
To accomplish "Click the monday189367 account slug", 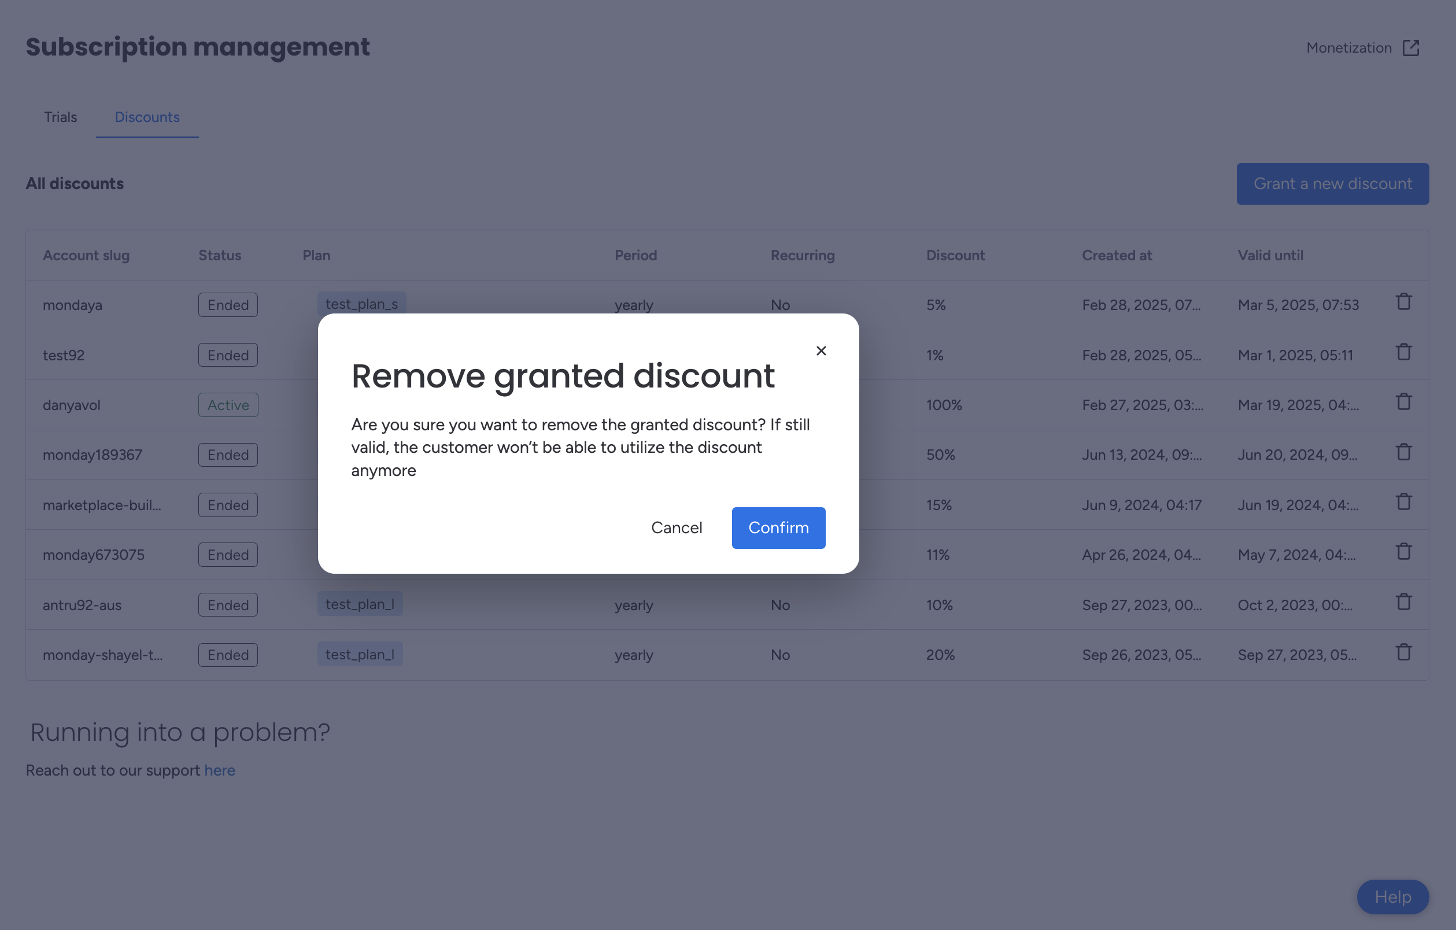I will coord(93,455).
